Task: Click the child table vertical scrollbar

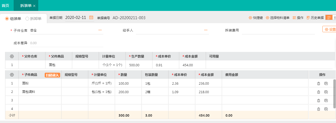Action: [x=334, y=94]
